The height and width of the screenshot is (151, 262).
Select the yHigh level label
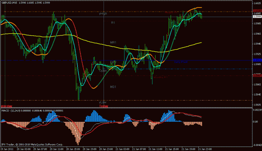[103, 14]
